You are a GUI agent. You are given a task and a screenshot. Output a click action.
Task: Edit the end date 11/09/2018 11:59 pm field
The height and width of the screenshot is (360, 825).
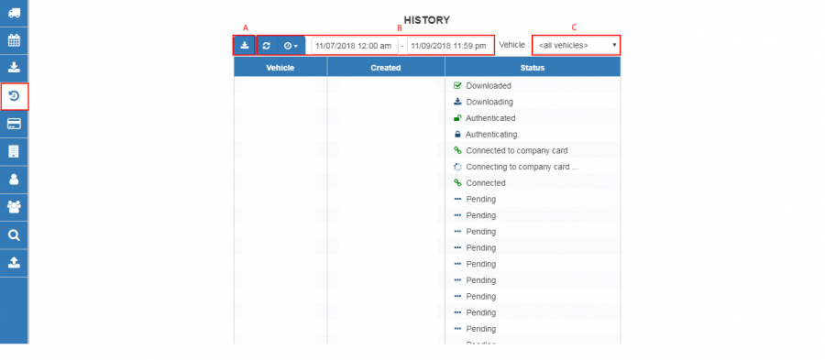pyautogui.click(x=449, y=46)
